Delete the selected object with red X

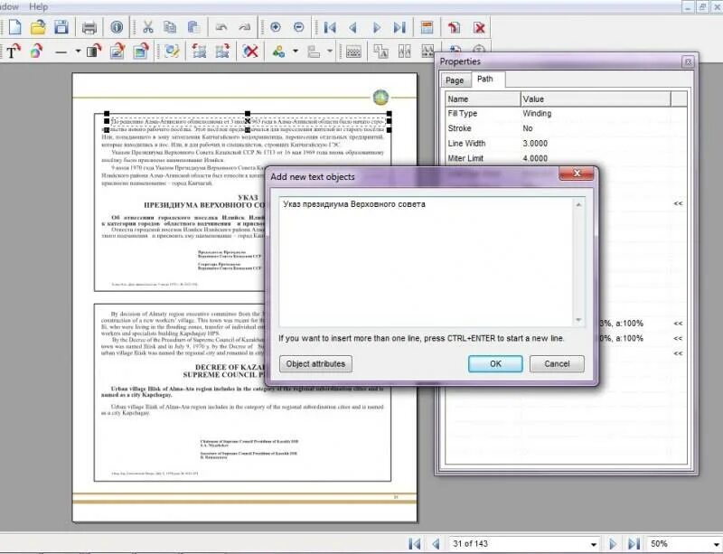(x=250, y=52)
